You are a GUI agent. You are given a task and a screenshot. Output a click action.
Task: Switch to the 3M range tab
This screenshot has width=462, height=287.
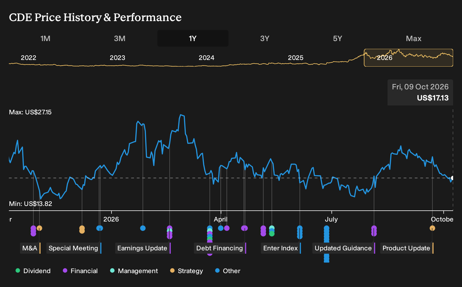click(x=120, y=38)
